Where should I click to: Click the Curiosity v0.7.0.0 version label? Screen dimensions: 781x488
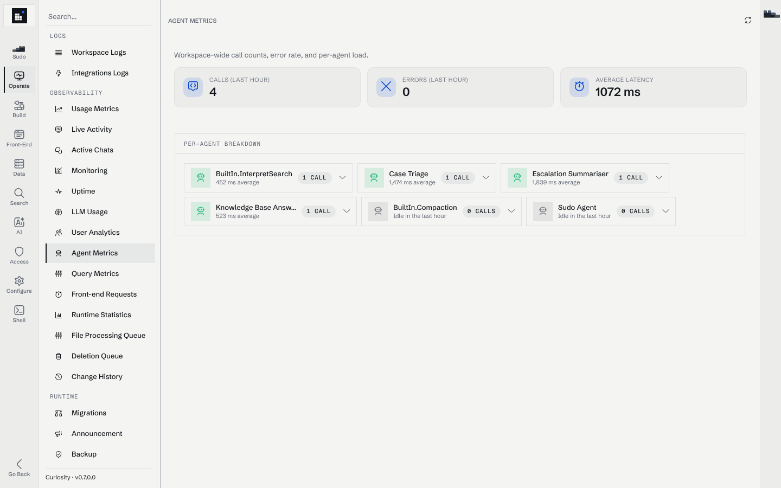[x=71, y=478]
